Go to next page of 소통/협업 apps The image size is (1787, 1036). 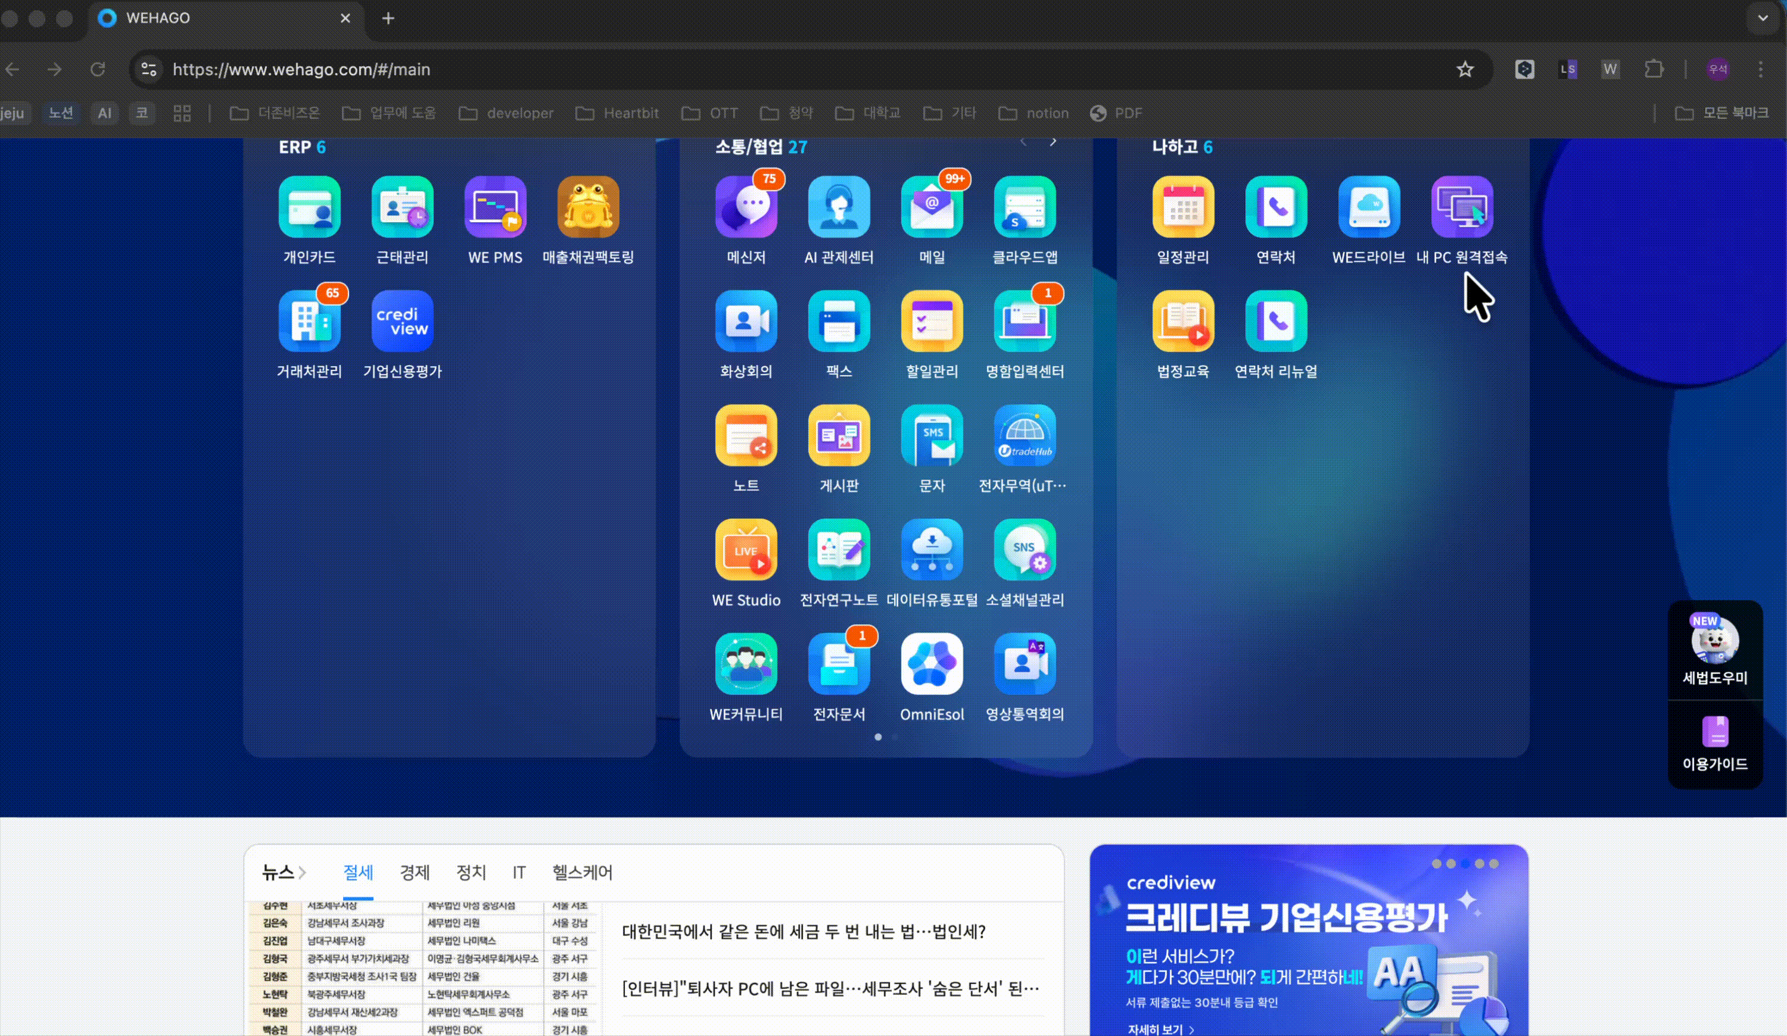1053,142
